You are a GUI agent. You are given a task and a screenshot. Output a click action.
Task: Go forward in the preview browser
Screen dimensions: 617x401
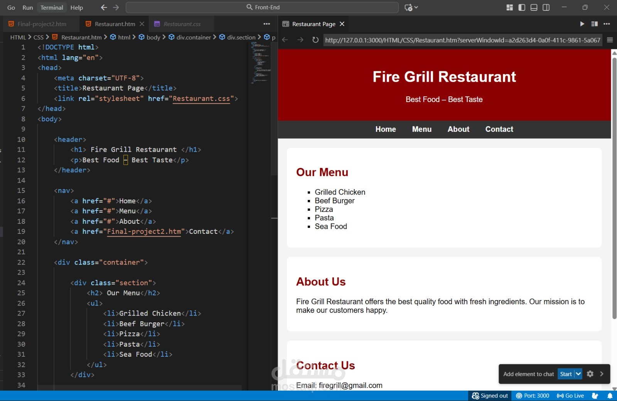pos(300,40)
